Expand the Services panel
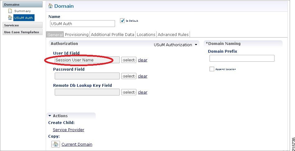This screenshot has height=151, width=295. tap(22, 25)
